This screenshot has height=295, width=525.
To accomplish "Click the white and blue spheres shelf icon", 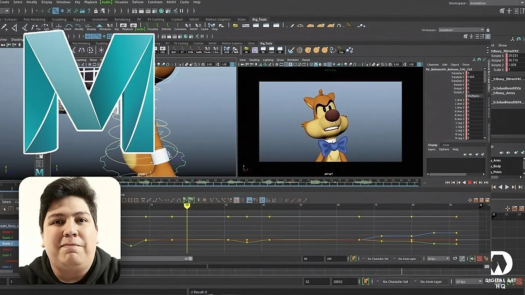I will tap(349, 50).
